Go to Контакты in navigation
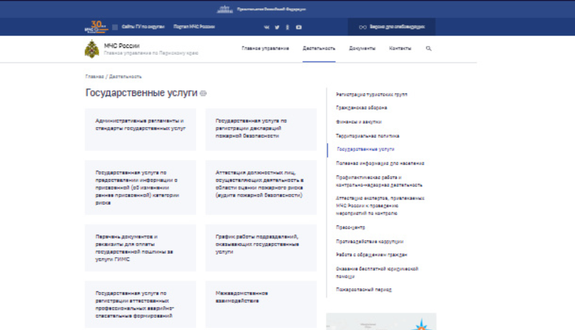Screen dimensions: 575x330 coord(400,49)
